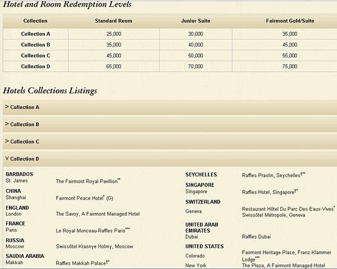
Task: Click the CHINA country label
Action: tap(13, 191)
